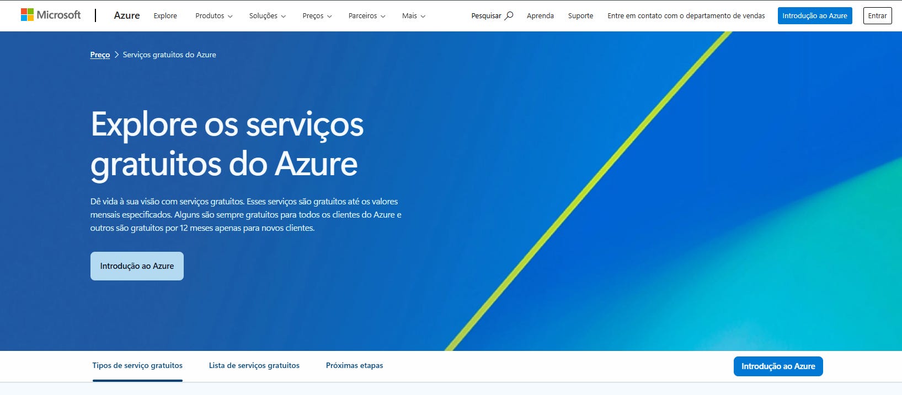Expand the Produtos dropdown
The image size is (902, 395).
tap(214, 15)
